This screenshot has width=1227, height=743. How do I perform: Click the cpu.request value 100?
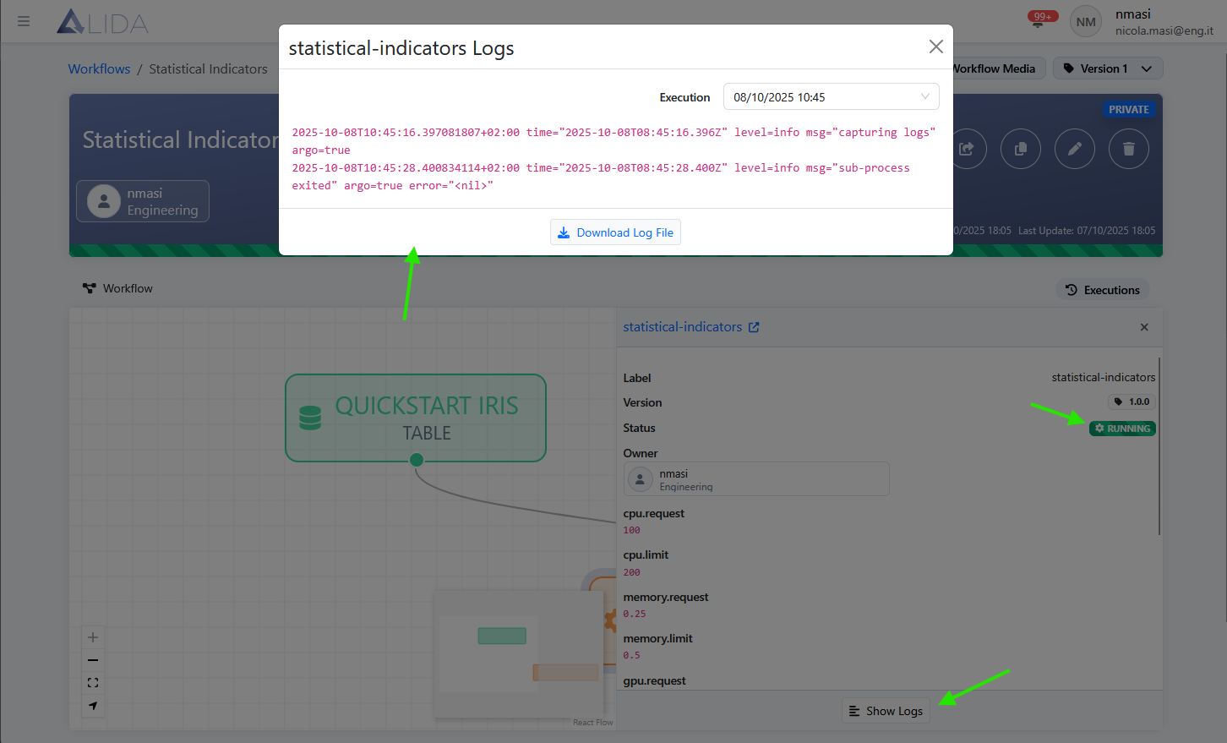click(632, 530)
